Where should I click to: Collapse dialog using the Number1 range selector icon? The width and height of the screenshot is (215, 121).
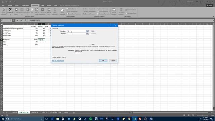87,31
